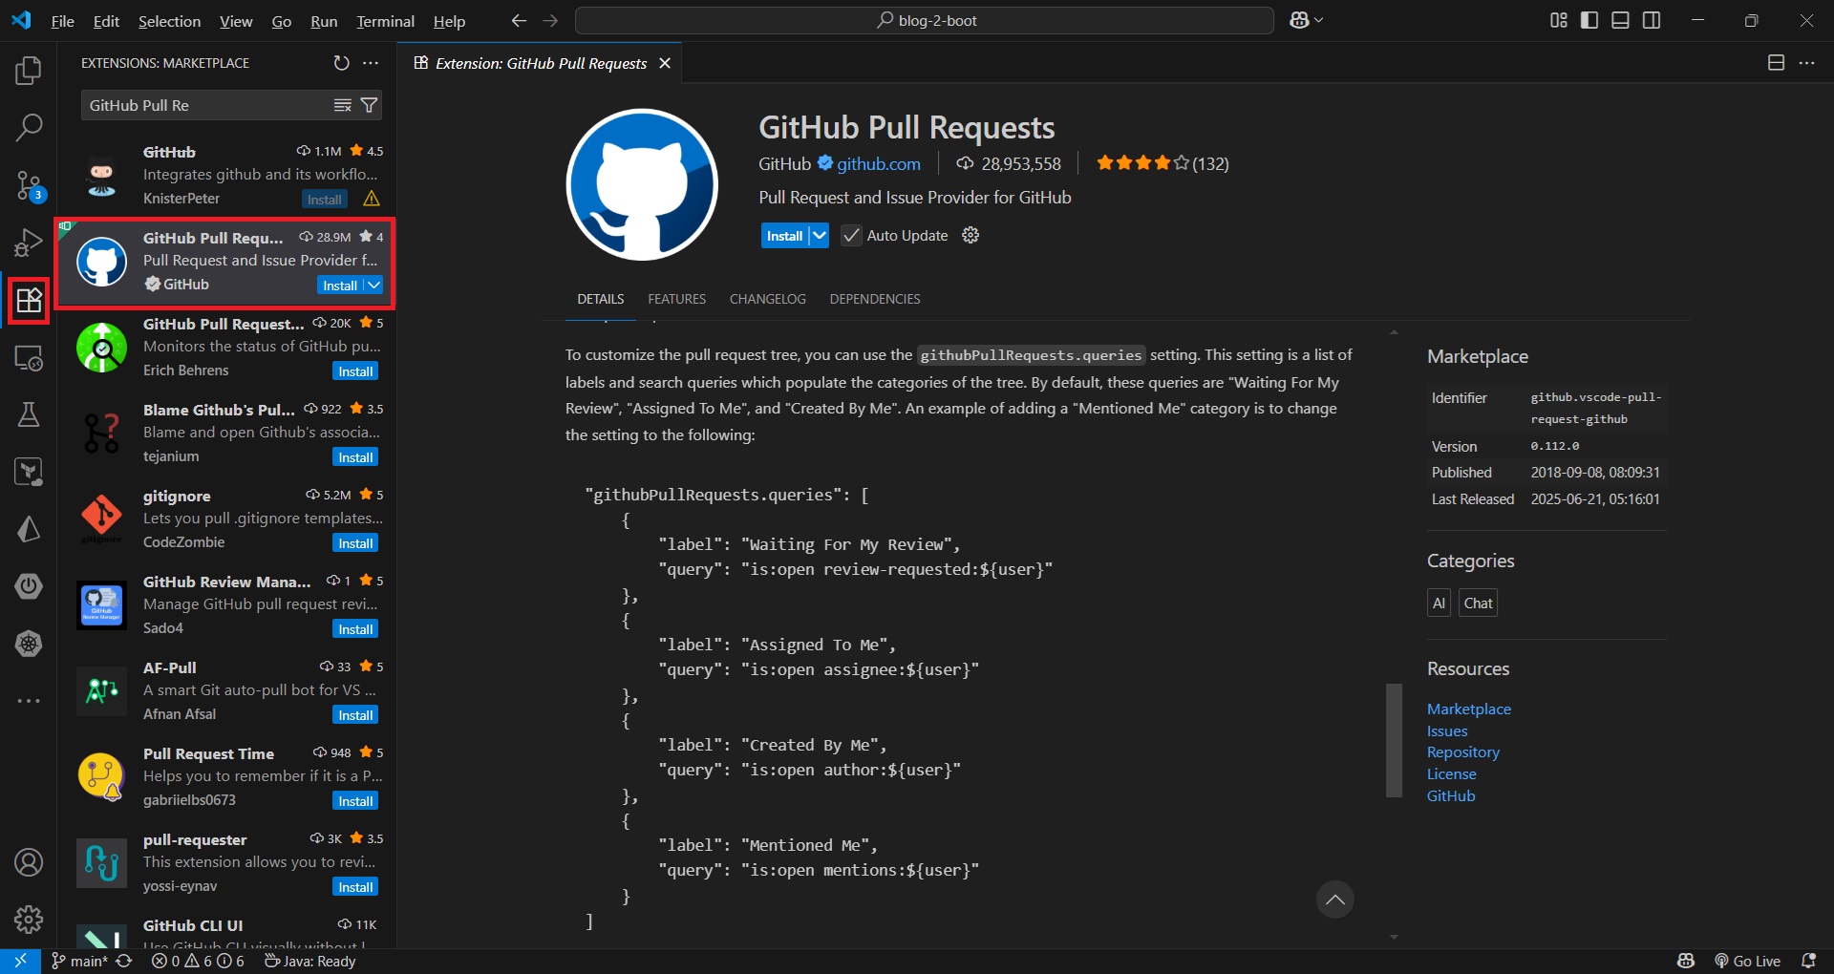The image size is (1834, 974).
Task: Switch to the FEATURES tab
Action: point(676,299)
